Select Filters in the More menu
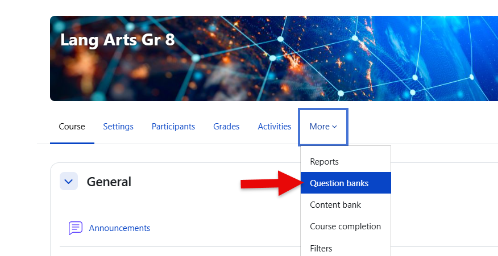 point(346,248)
